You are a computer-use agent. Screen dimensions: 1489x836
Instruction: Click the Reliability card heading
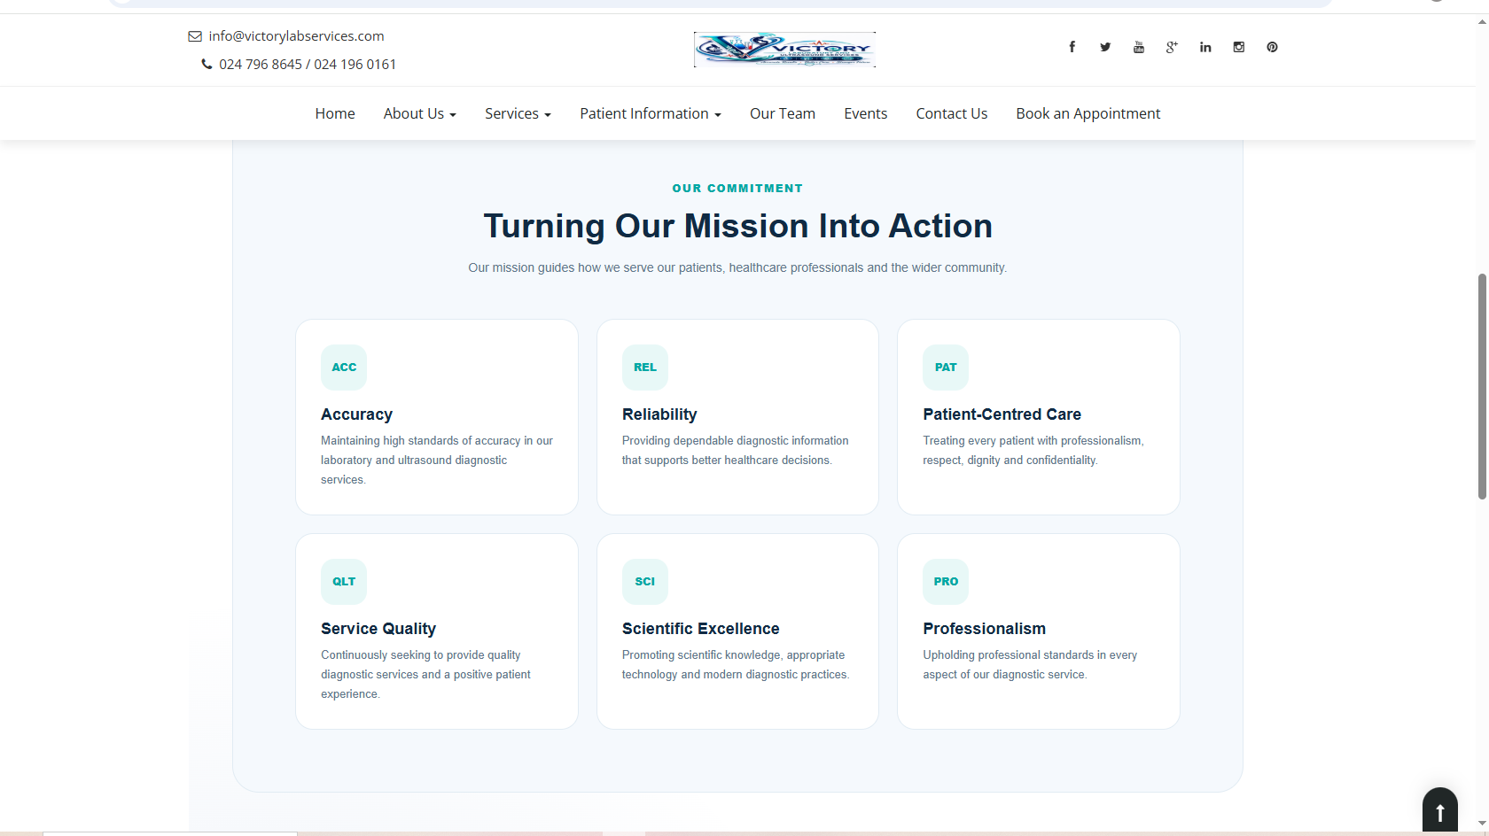click(x=659, y=414)
